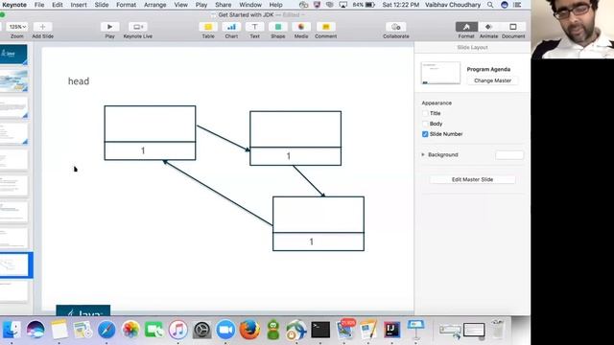This screenshot has height=345, width=614.
Task: Toggle the Title appearance checkbox
Action: pyautogui.click(x=425, y=113)
